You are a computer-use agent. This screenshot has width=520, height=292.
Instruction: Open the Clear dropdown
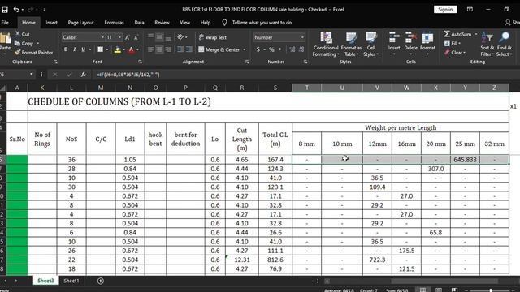[x=455, y=52]
